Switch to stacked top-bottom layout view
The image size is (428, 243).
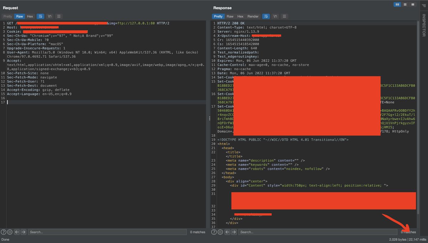pyautogui.click(x=405, y=4)
